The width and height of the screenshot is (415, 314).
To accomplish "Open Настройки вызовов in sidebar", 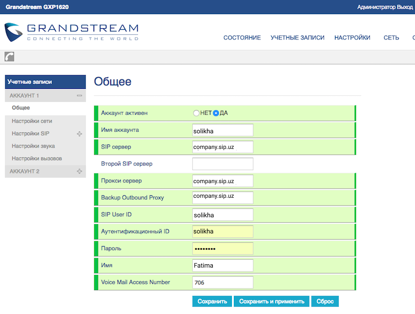I will (37, 159).
